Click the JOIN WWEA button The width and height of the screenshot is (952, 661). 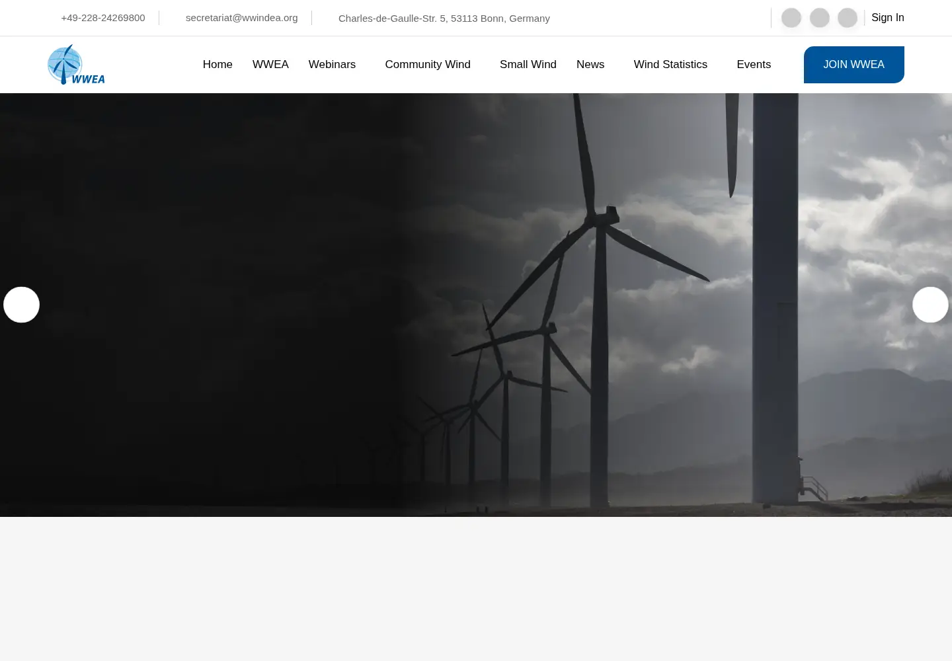(x=854, y=65)
